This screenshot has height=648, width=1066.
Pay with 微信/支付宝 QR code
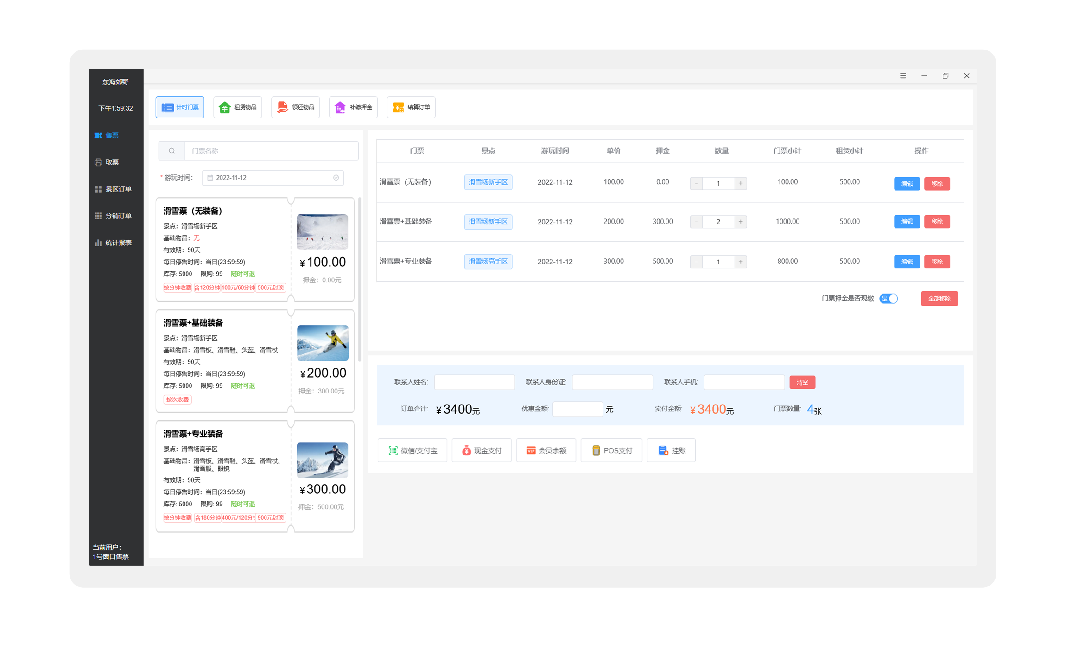[412, 450]
